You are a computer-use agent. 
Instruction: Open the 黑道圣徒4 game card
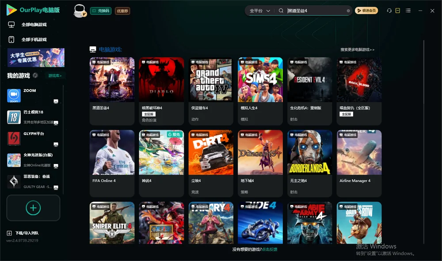point(112,91)
